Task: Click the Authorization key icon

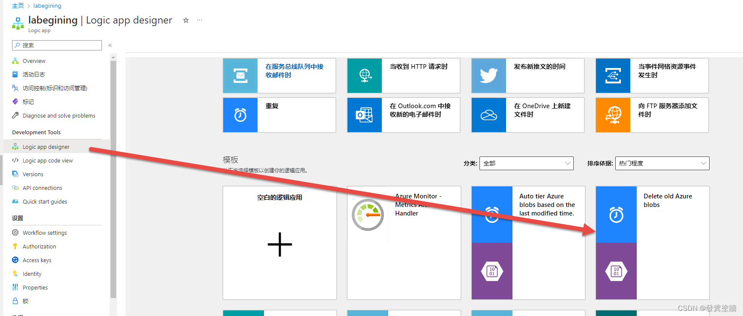Action: point(15,246)
